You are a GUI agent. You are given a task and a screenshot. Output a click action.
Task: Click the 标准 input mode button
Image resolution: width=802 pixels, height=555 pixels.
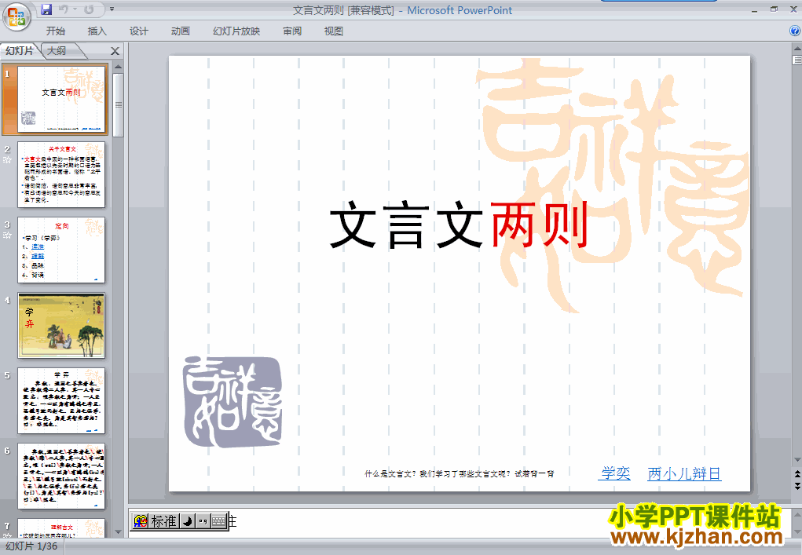164,521
